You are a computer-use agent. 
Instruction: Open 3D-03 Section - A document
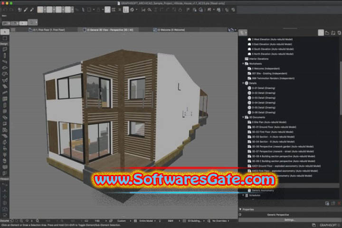coord(273,137)
